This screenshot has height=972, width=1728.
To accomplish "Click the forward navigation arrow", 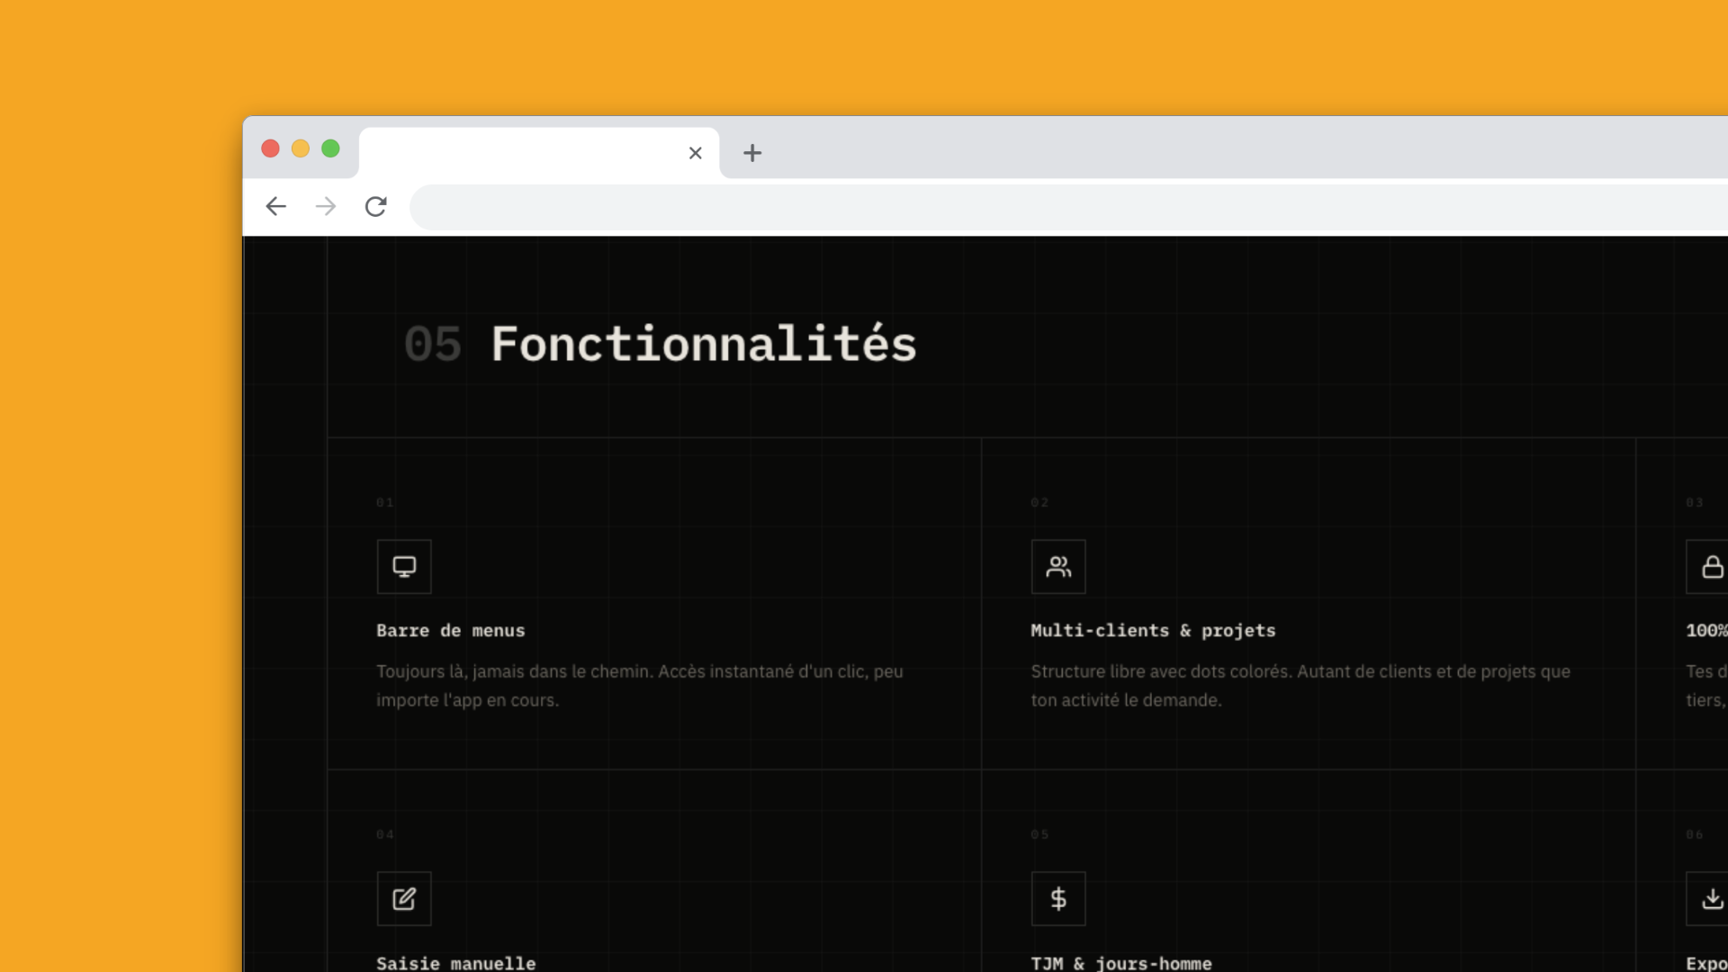I will click(x=326, y=207).
